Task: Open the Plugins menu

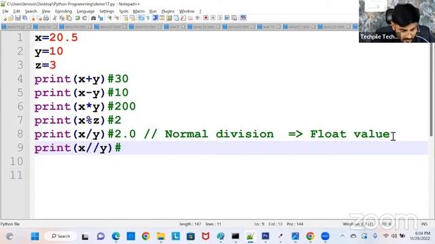Action: pyautogui.click(x=168, y=12)
